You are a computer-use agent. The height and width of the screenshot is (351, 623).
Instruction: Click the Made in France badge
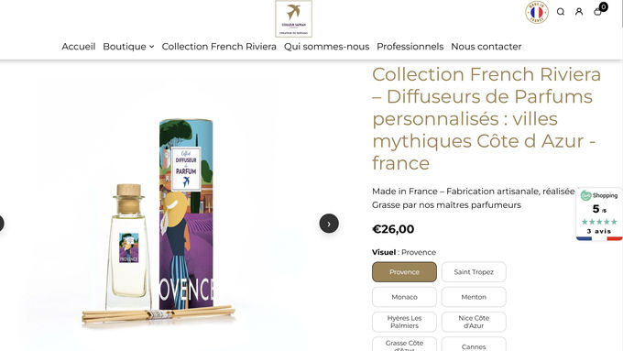[537, 12]
